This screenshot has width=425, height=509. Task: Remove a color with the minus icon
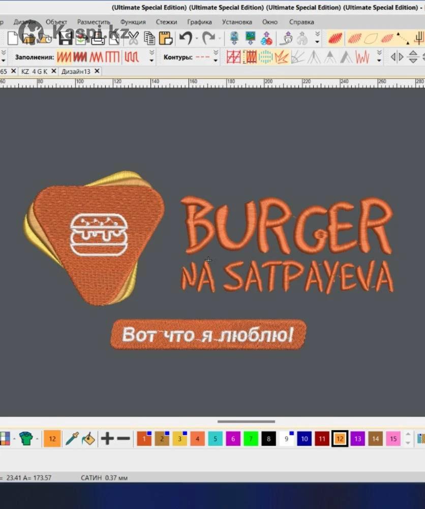click(124, 439)
